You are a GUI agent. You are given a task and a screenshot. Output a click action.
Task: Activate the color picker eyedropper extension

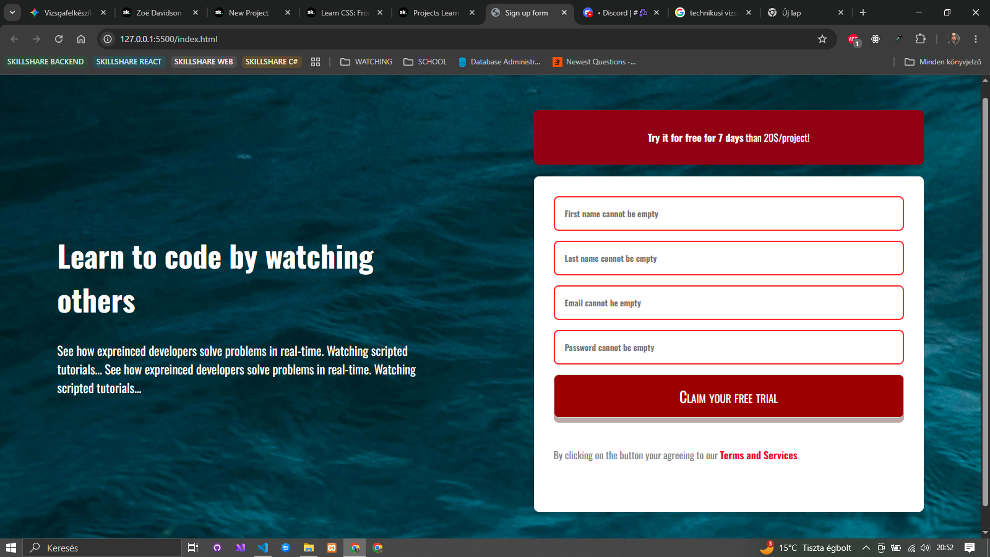(898, 39)
